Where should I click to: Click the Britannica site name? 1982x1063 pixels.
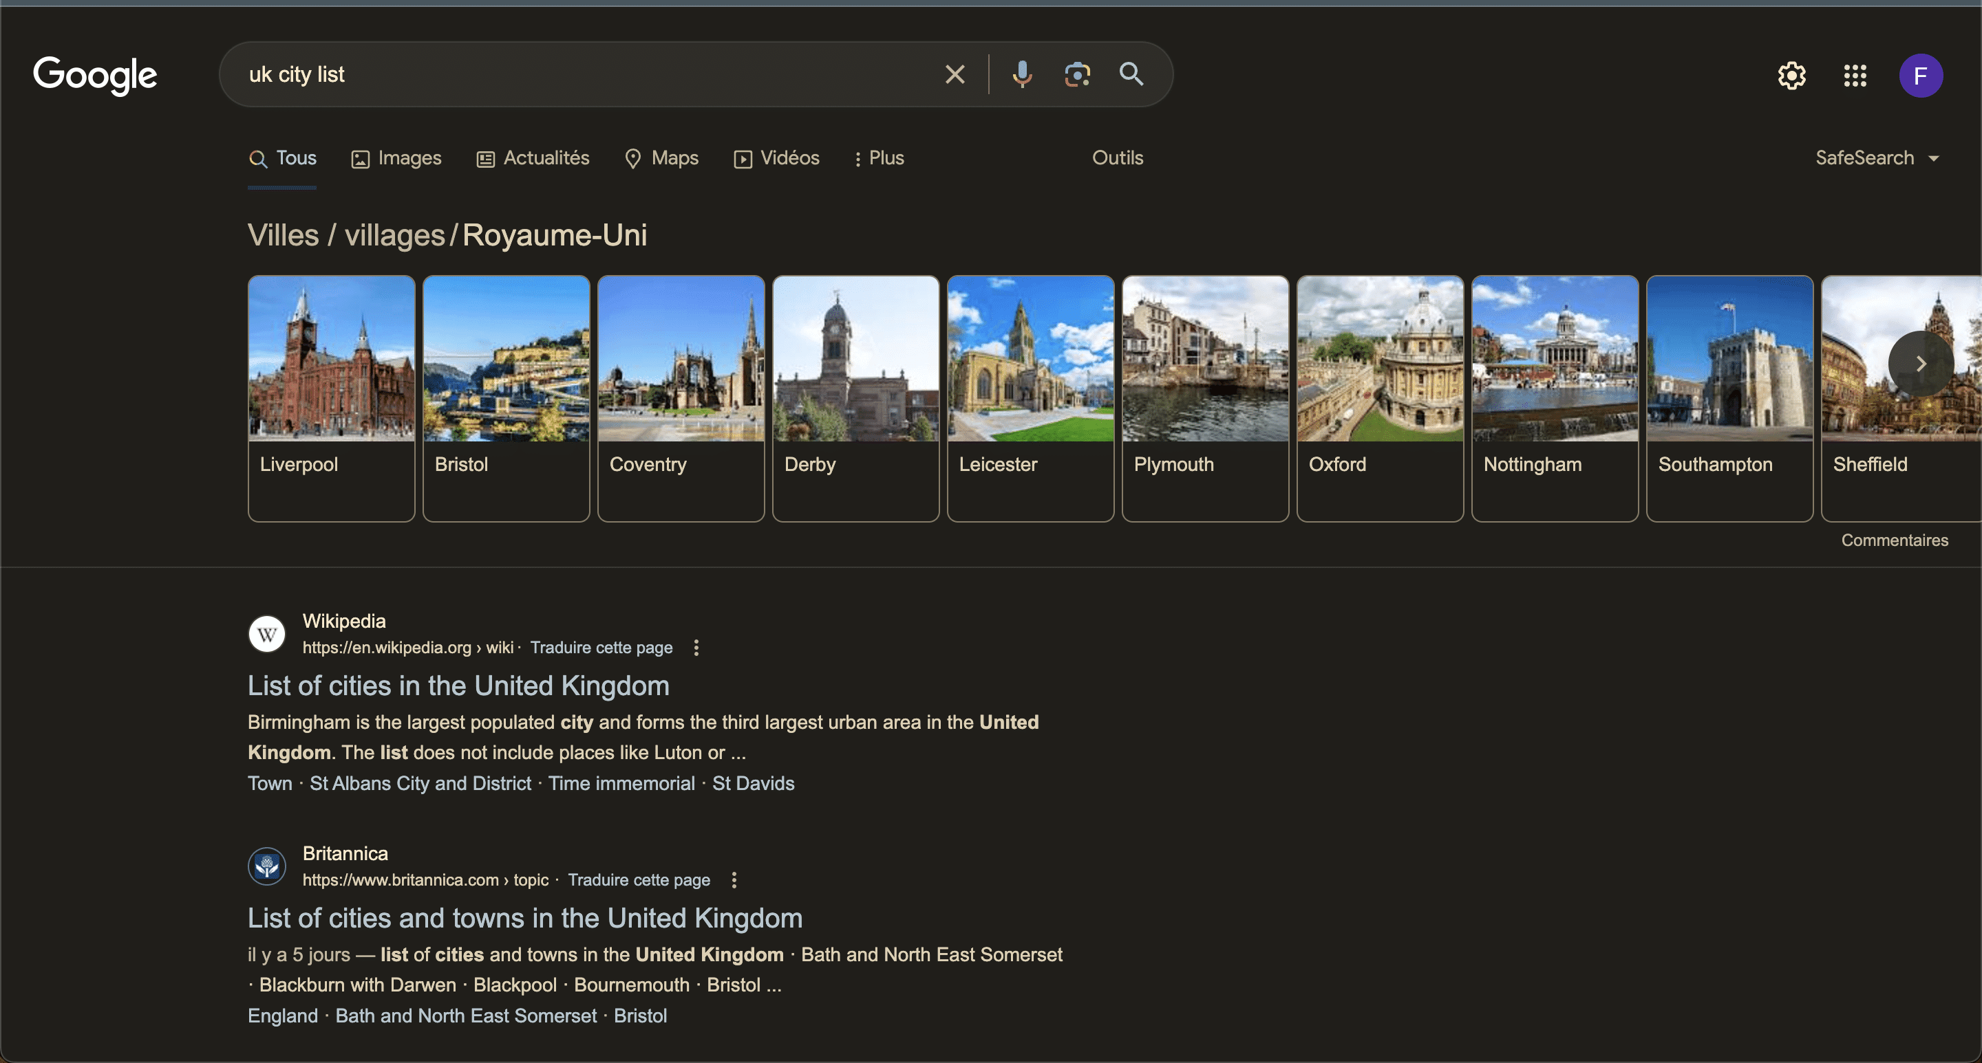pos(345,853)
